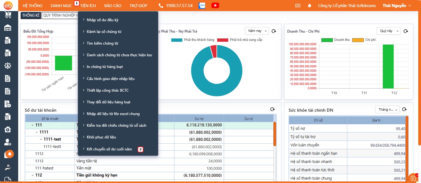Switch to the THỐNG KÊ tab
The width and height of the screenshot is (421, 183).
click(x=31, y=15)
